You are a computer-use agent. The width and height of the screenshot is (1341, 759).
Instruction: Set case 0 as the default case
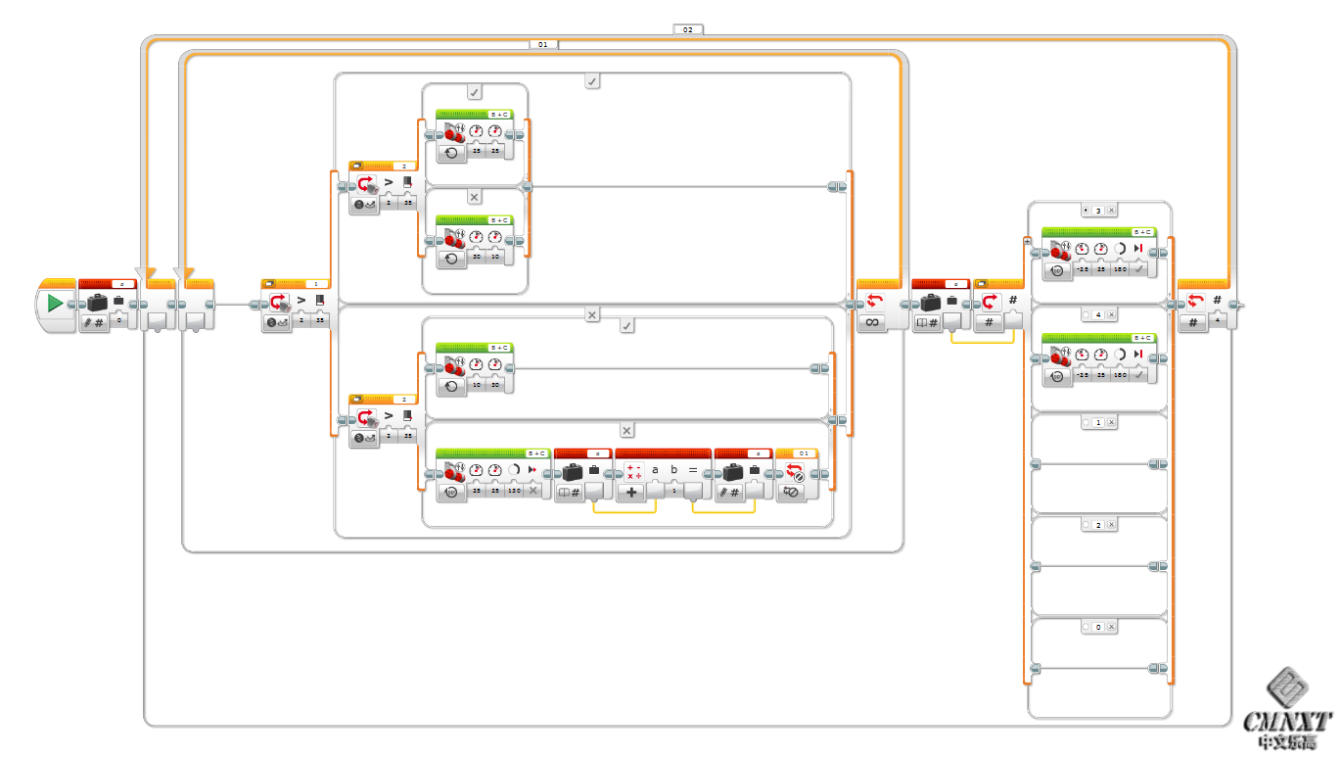point(1086,627)
